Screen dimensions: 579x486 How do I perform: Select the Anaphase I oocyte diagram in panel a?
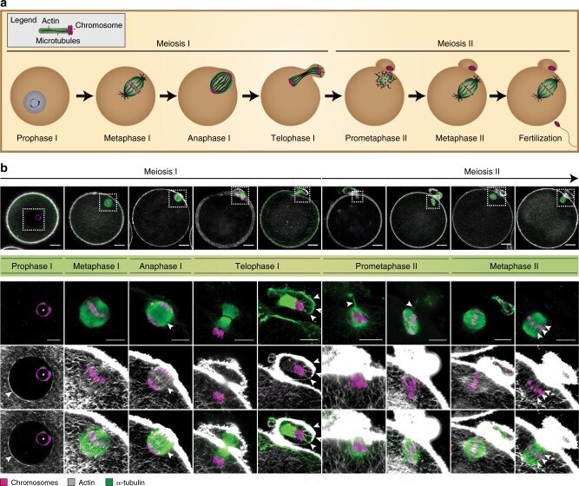click(x=207, y=95)
